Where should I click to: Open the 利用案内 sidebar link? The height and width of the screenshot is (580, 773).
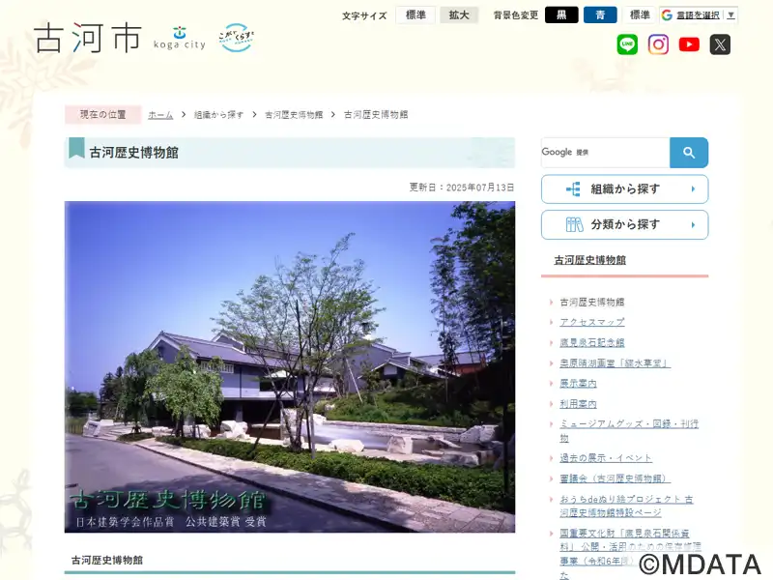pyautogui.click(x=578, y=404)
